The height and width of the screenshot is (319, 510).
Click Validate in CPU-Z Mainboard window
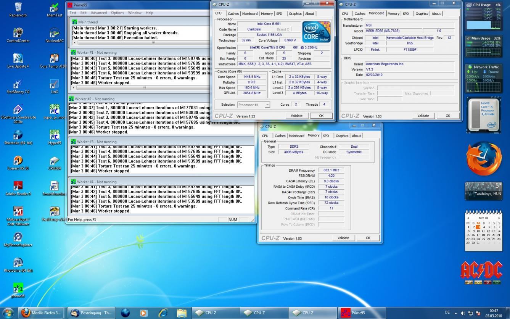click(423, 116)
